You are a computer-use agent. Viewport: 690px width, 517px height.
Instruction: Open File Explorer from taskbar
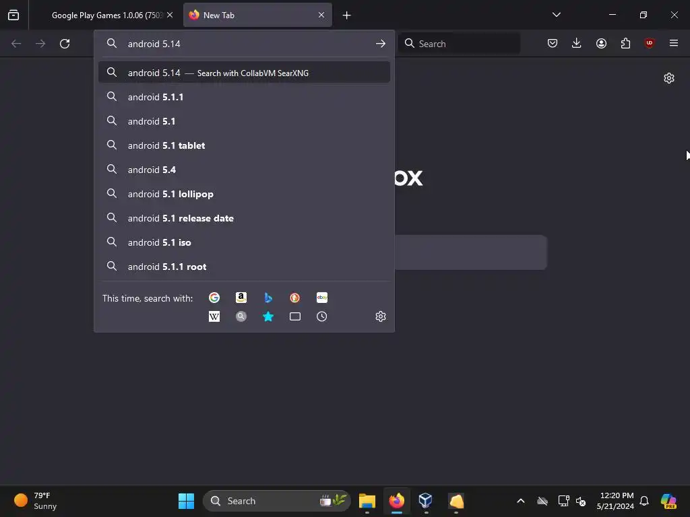tap(367, 501)
